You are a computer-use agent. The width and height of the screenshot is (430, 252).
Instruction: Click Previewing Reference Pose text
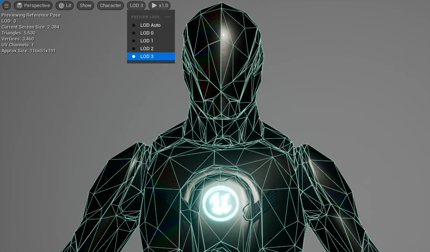[x=31, y=15]
